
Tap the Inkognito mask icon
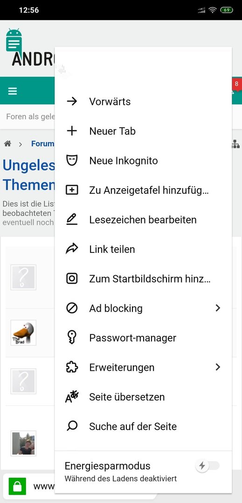tap(72, 160)
